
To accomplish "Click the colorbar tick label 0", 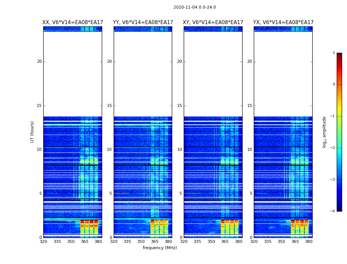I will point(333,84).
